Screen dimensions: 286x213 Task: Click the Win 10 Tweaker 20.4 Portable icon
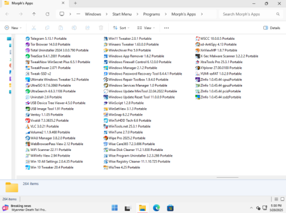pos(27,167)
